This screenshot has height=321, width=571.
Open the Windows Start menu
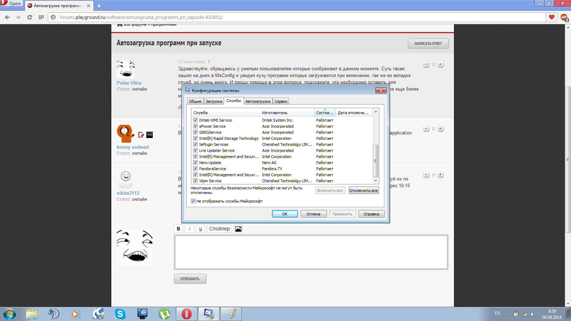point(9,314)
